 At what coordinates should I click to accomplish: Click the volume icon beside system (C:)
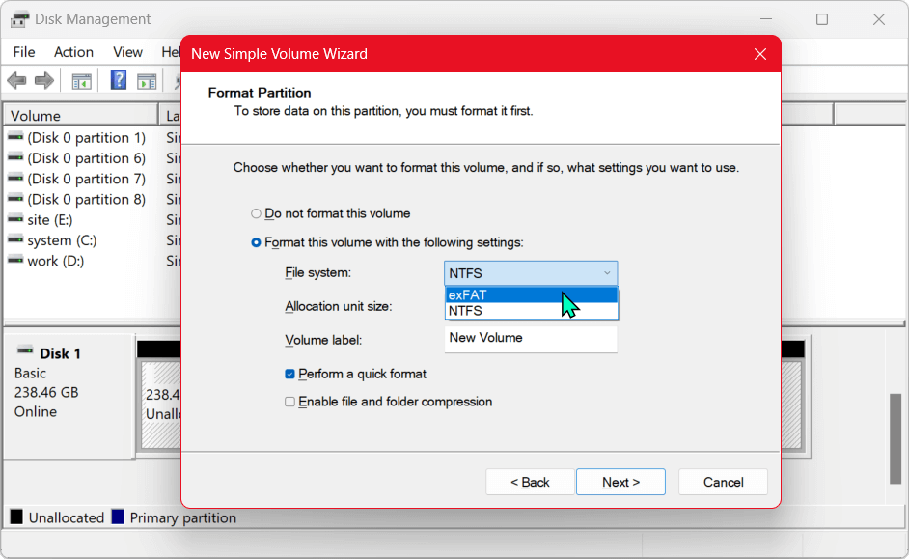tap(14, 239)
